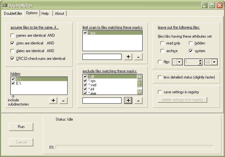
Task: Select the E:\ folder row
Action: click(39, 83)
